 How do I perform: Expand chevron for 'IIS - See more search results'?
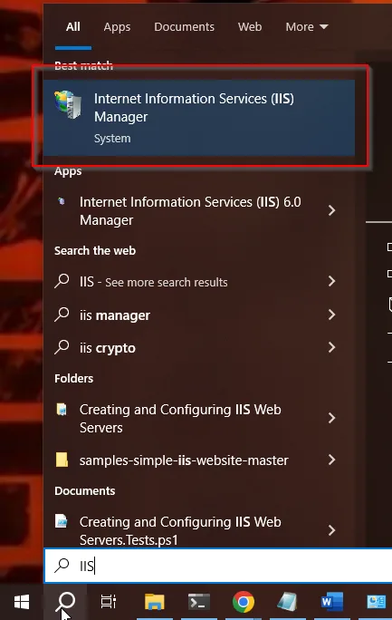coord(331,281)
